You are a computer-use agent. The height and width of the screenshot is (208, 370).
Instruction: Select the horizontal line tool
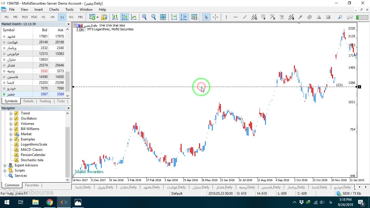click(x=236, y=17)
